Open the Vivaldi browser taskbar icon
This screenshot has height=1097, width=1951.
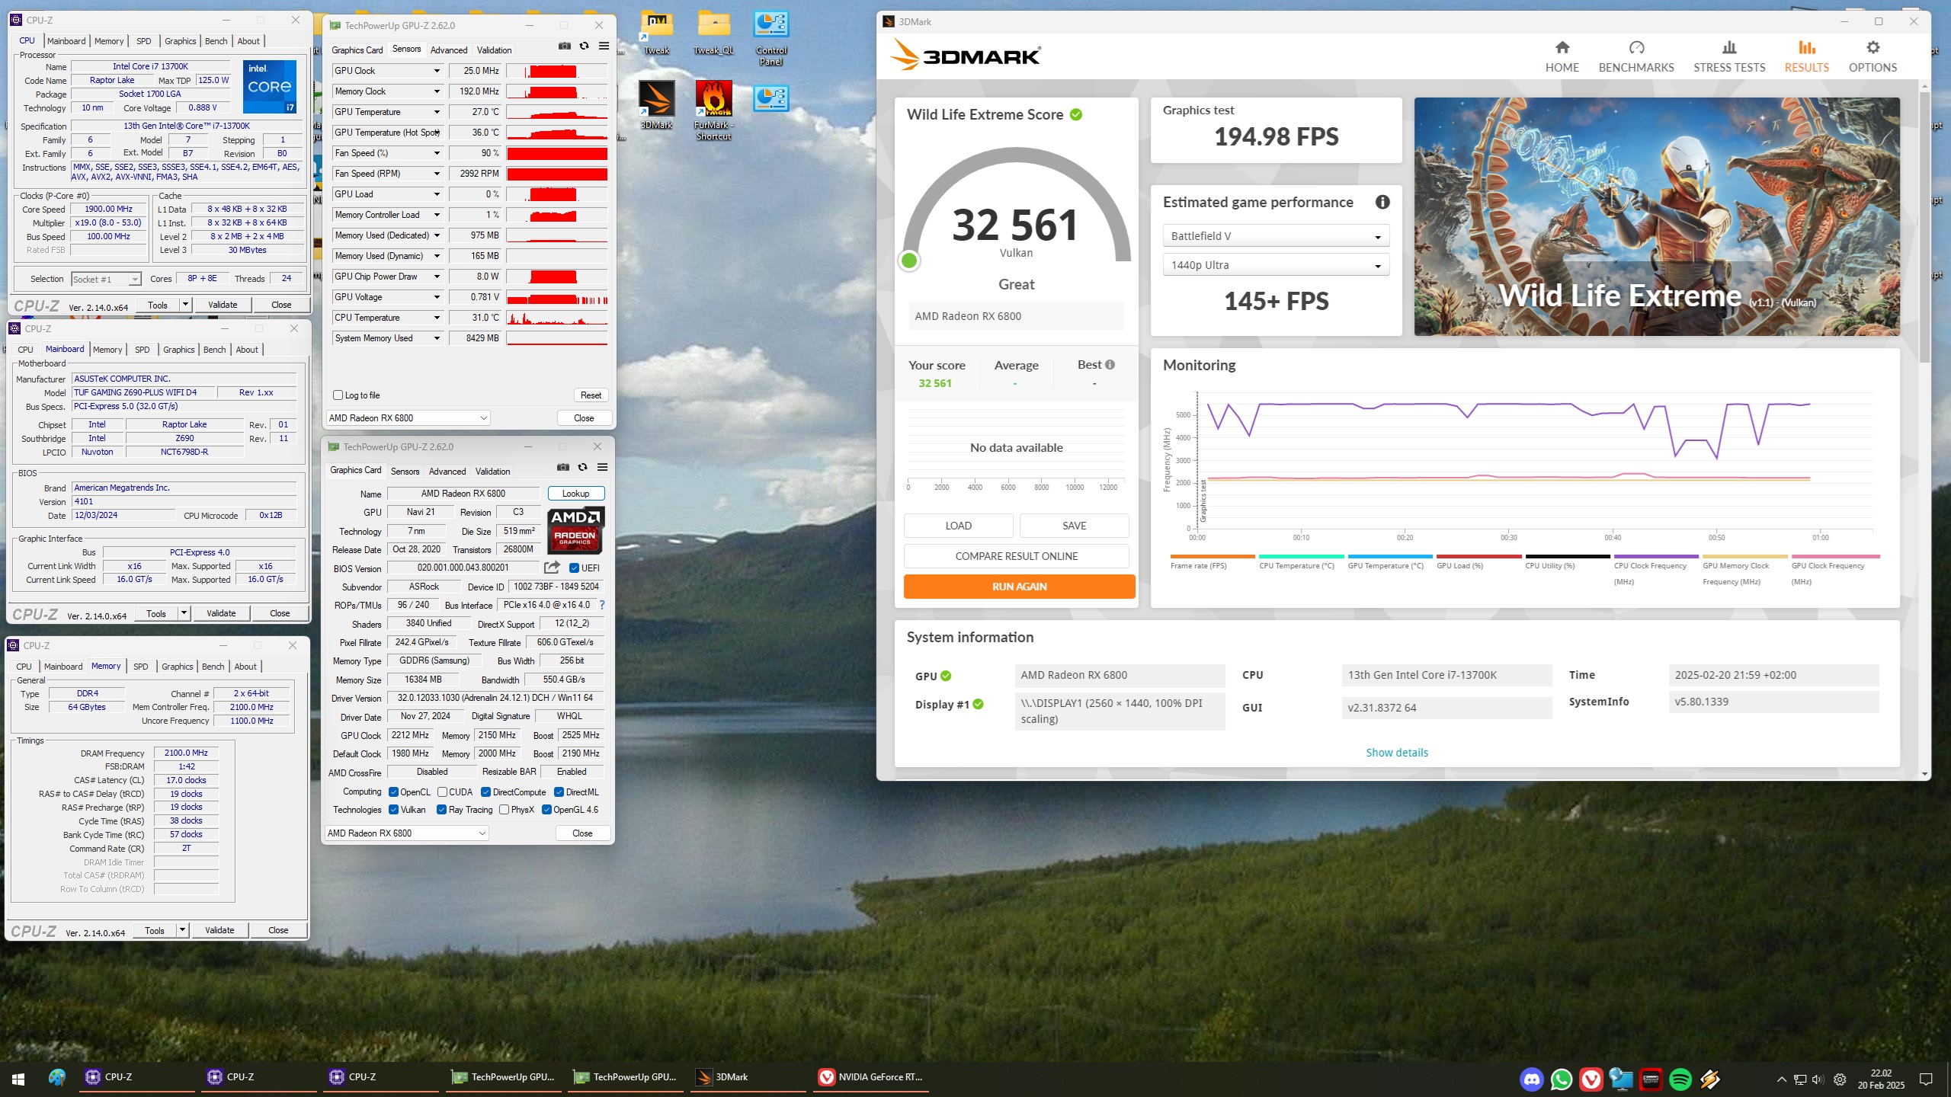pyautogui.click(x=1591, y=1079)
